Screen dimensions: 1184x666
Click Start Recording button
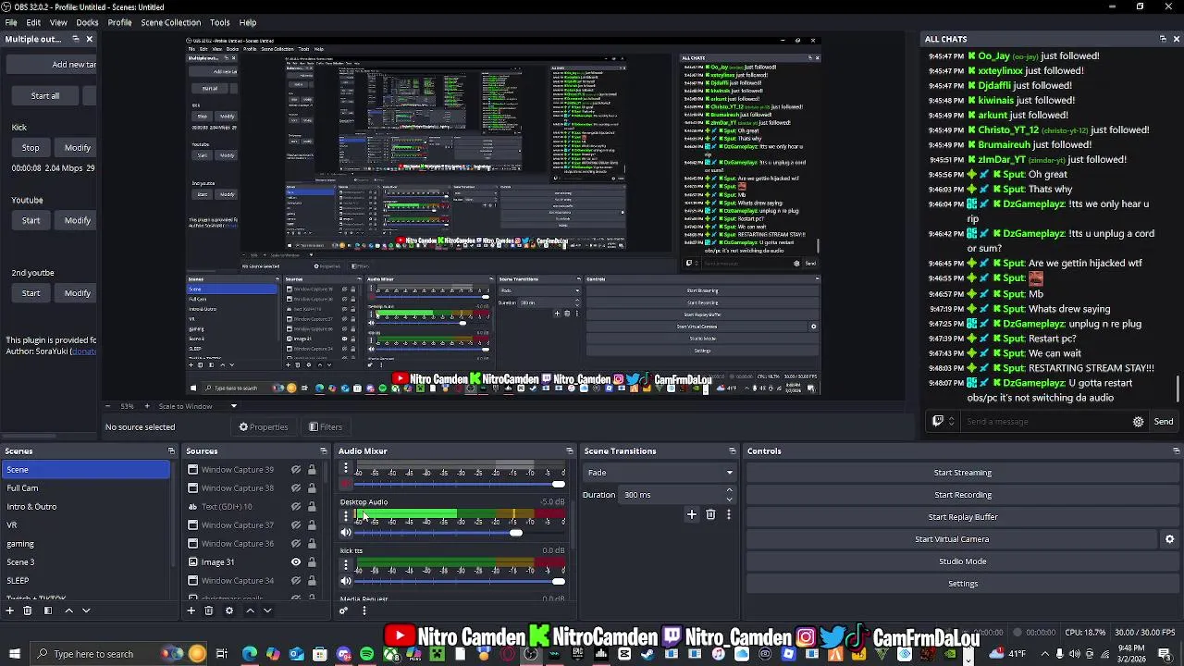click(x=962, y=495)
